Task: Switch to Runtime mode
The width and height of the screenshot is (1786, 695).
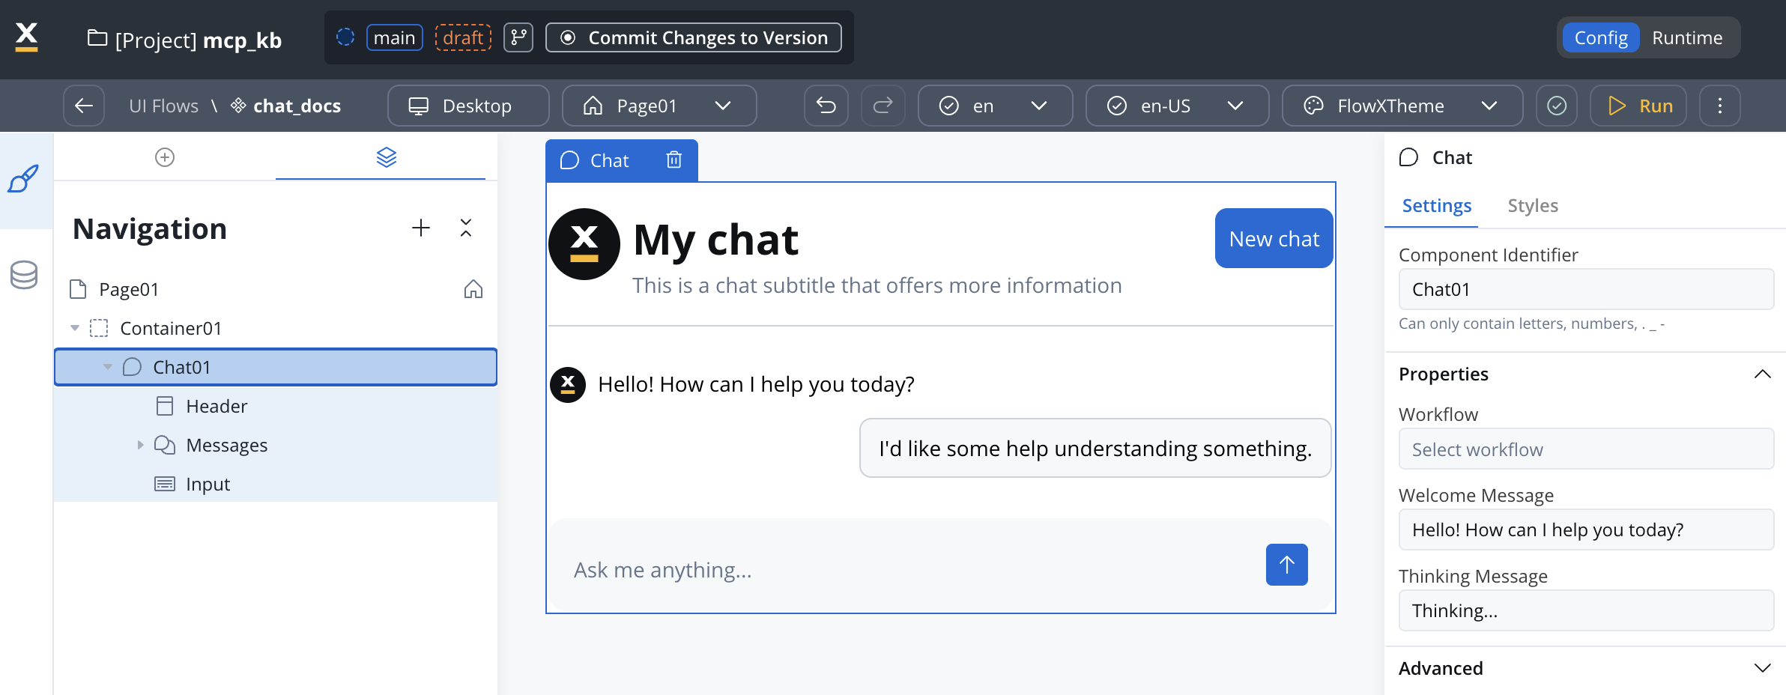Action: point(1686,37)
